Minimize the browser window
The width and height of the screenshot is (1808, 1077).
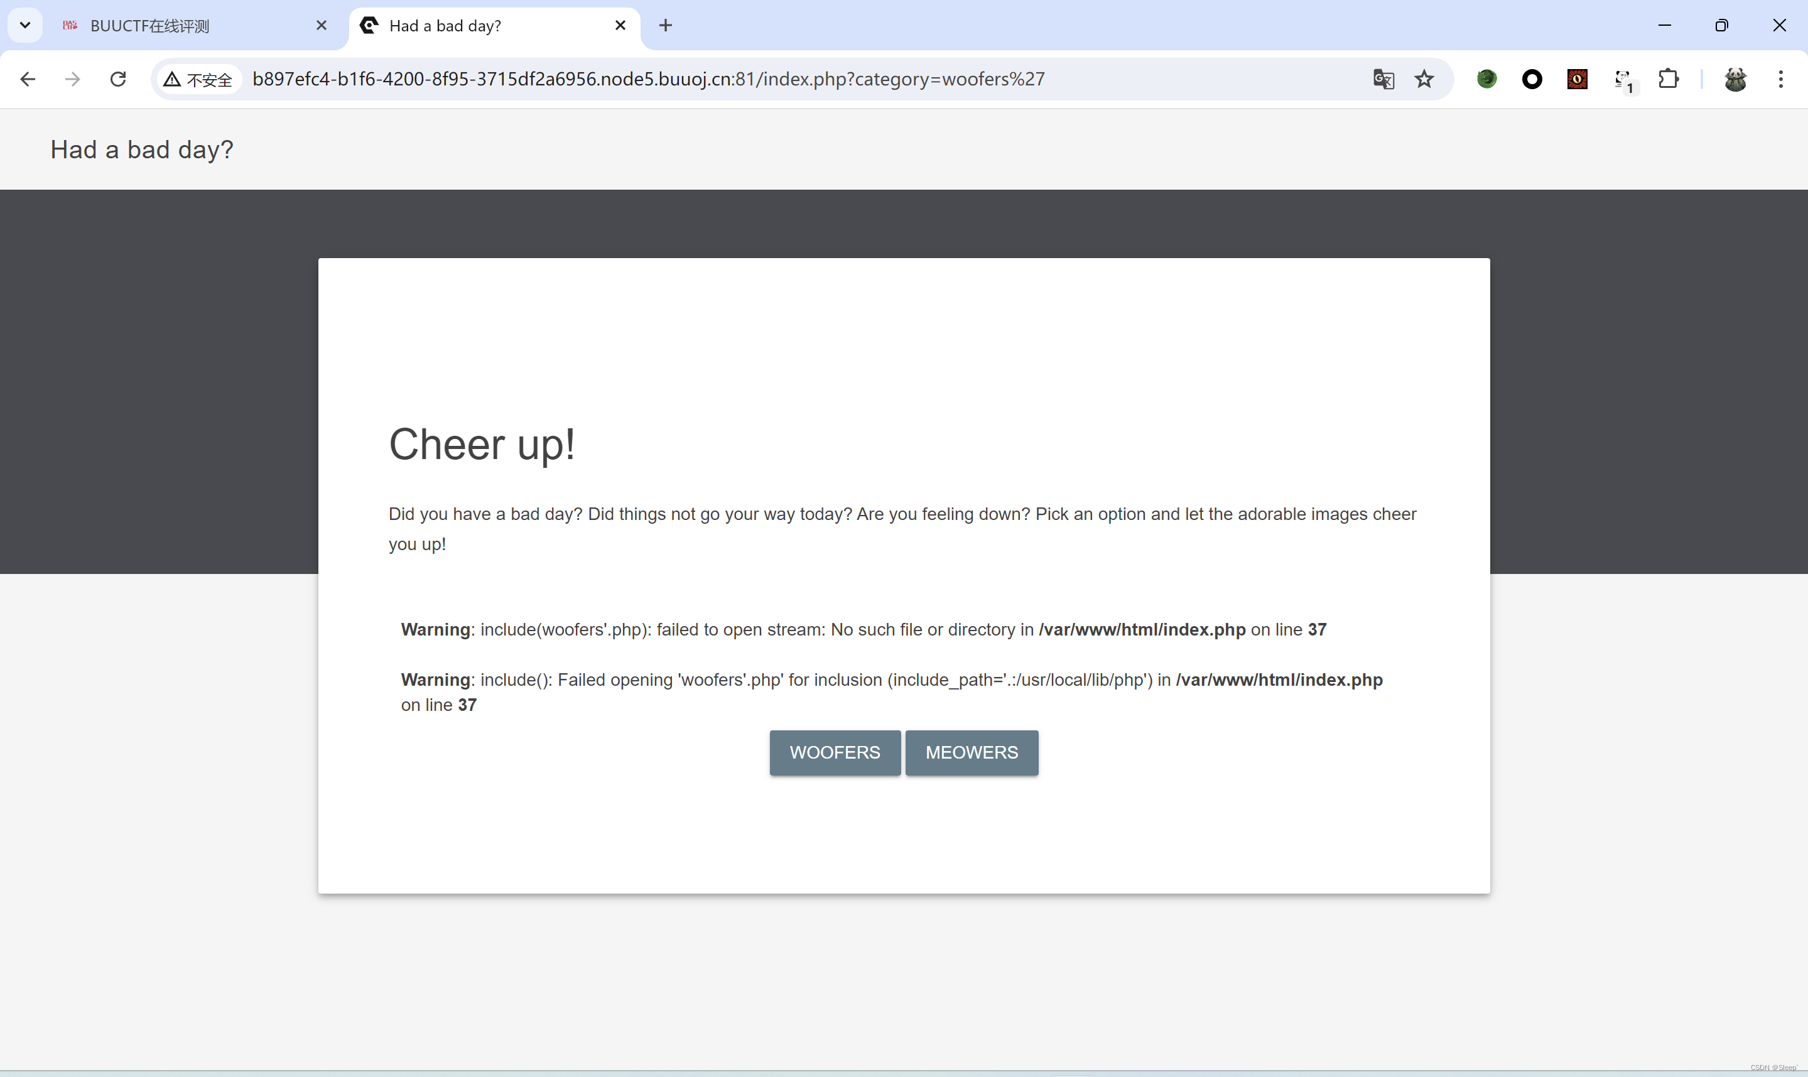(x=1665, y=25)
